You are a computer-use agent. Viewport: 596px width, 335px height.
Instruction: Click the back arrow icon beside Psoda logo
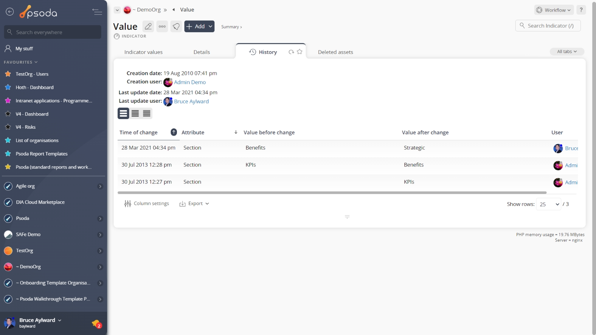[10, 12]
